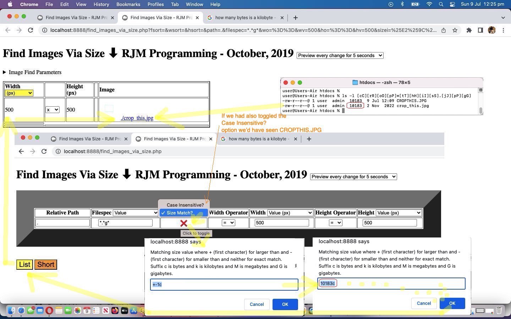The width and height of the screenshot is (511, 319).
Task: Open the Width (px) unit dropdown
Action: 19,93
